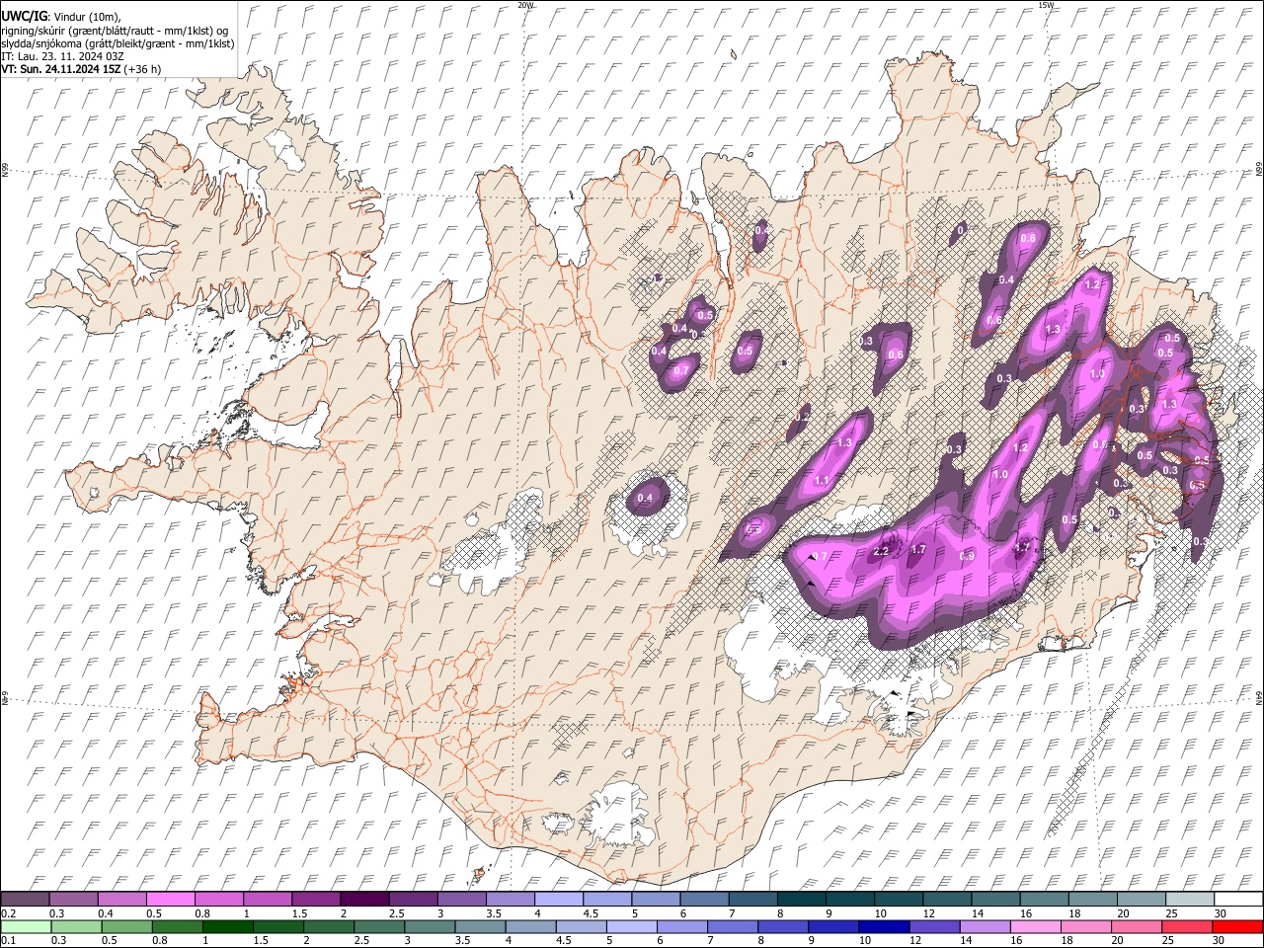Select the darkest green 1 swatch in the bottom legend row
The width and height of the screenshot is (1264, 948).
[x=228, y=926]
